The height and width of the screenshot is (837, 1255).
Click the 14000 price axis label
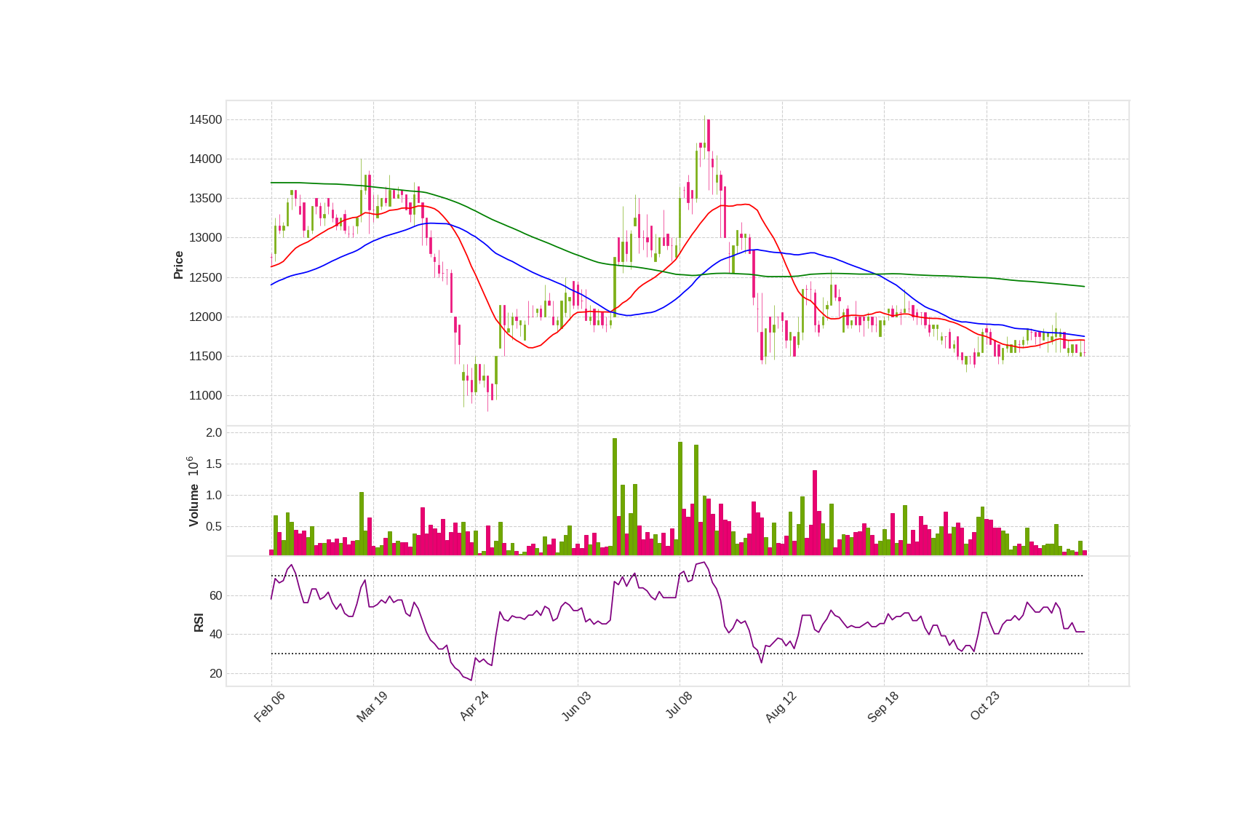tap(205, 159)
